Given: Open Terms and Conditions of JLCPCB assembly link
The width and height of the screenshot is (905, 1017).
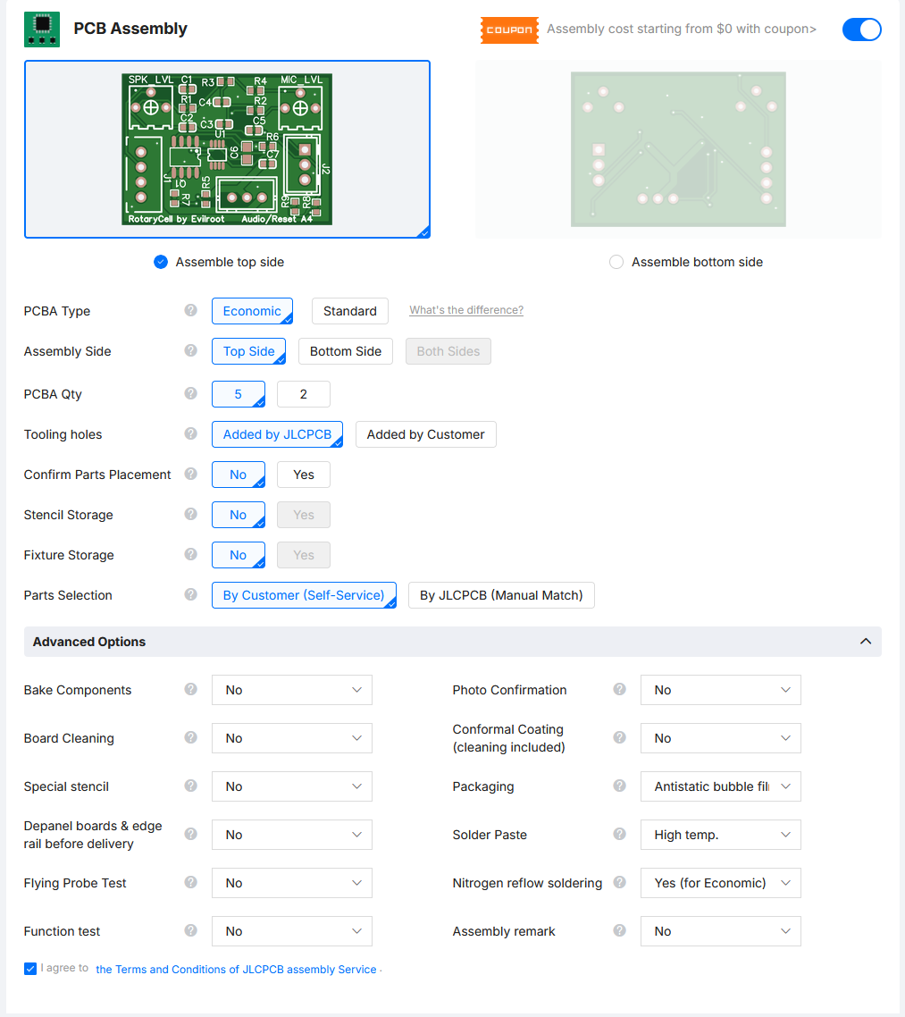Looking at the screenshot, I should [236, 969].
